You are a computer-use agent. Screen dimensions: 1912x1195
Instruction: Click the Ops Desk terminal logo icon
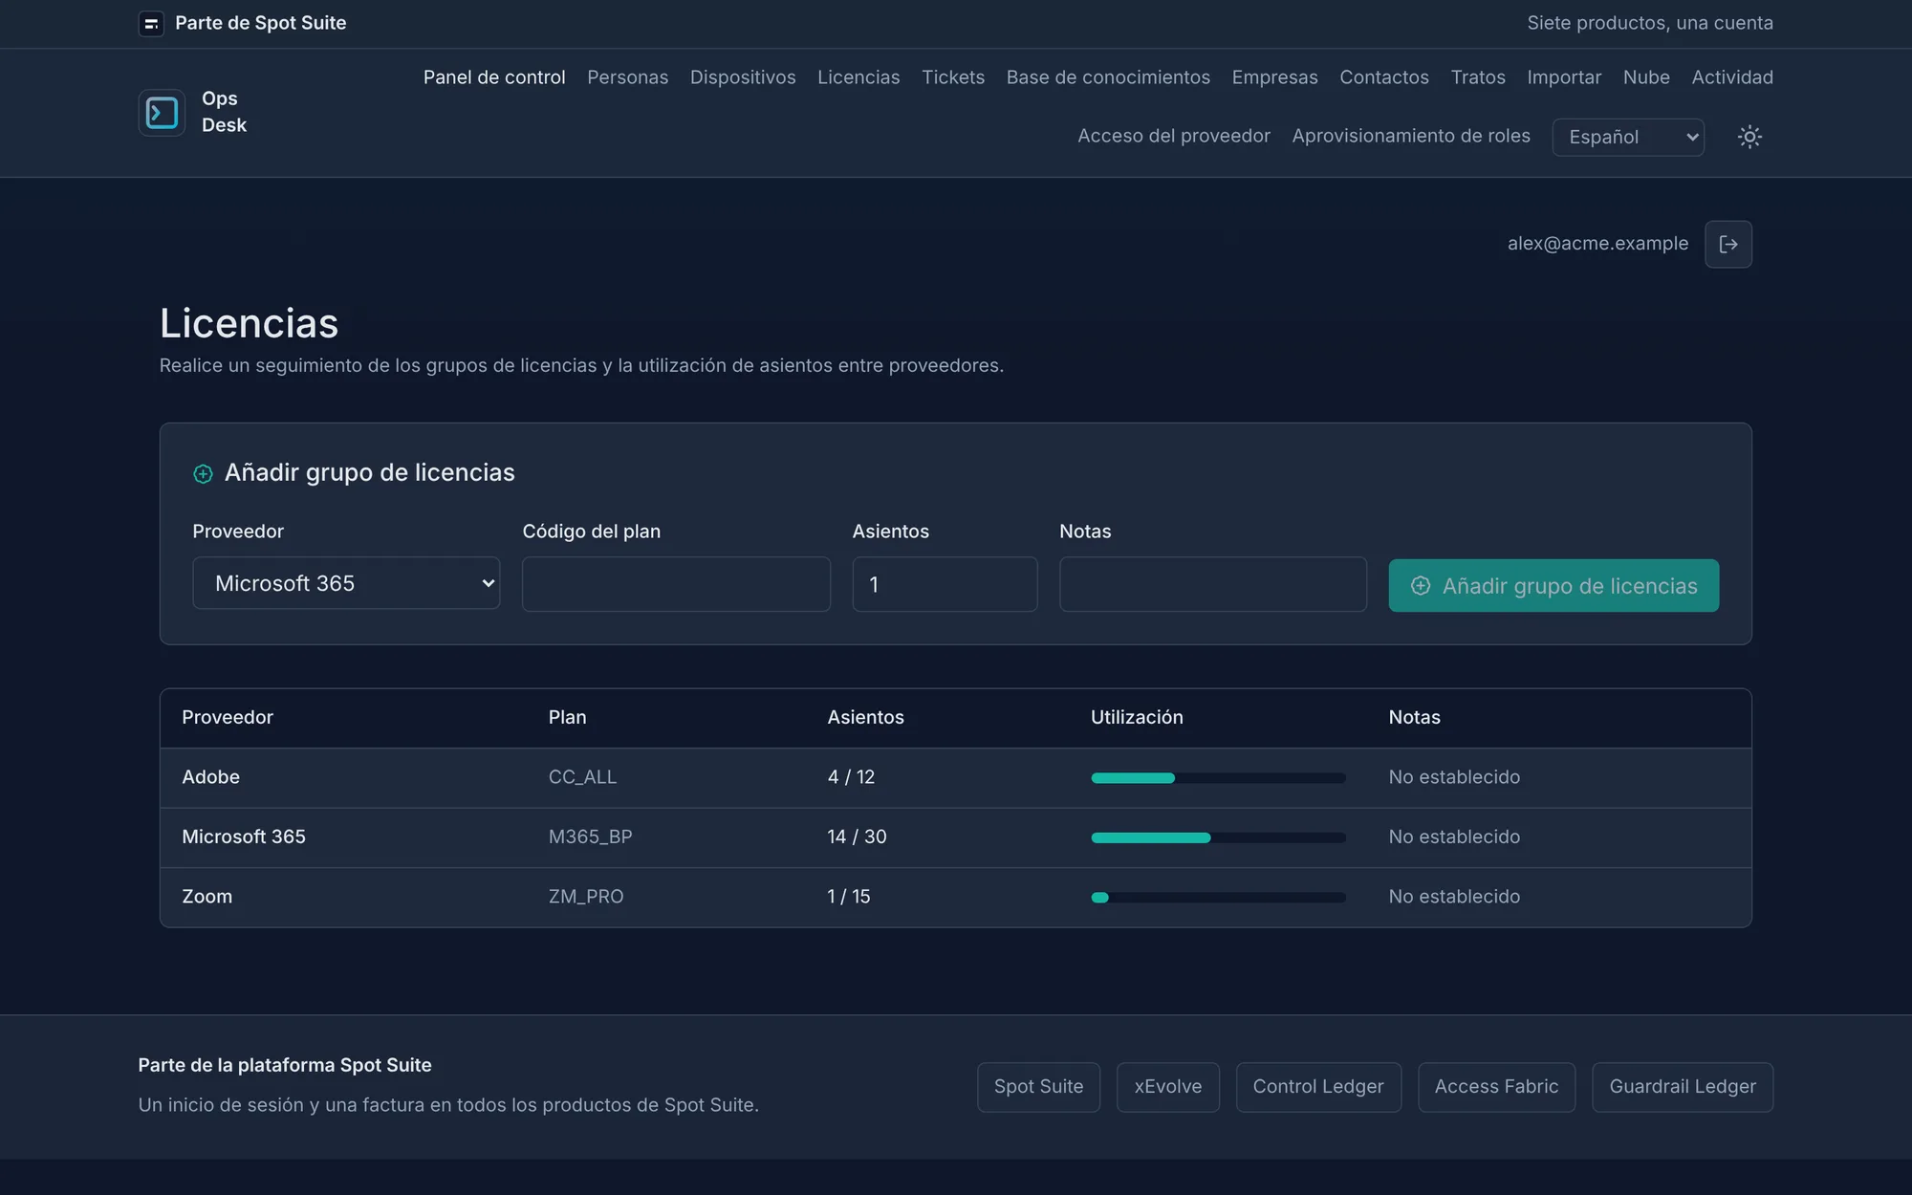162,113
